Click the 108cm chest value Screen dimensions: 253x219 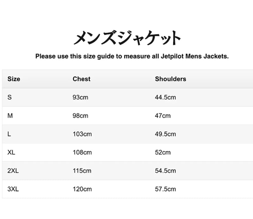82,152
